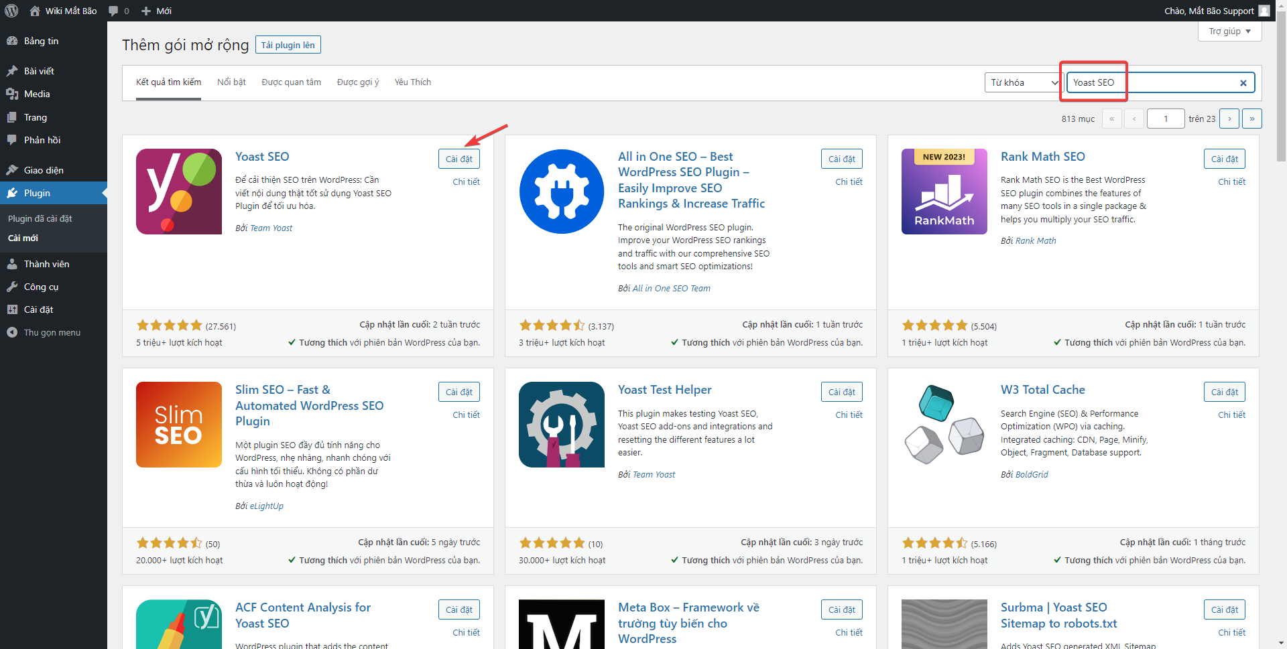Open Trang pages menu
This screenshot has height=649, width=1287.
54,117
